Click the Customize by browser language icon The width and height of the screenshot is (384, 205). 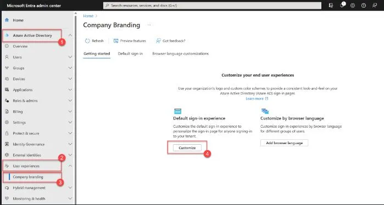(x=265, y=111)
